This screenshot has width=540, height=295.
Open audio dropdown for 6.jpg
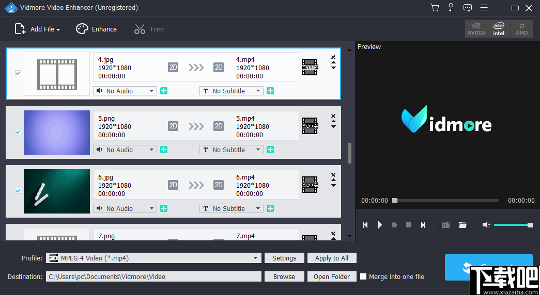click(125, 208)
